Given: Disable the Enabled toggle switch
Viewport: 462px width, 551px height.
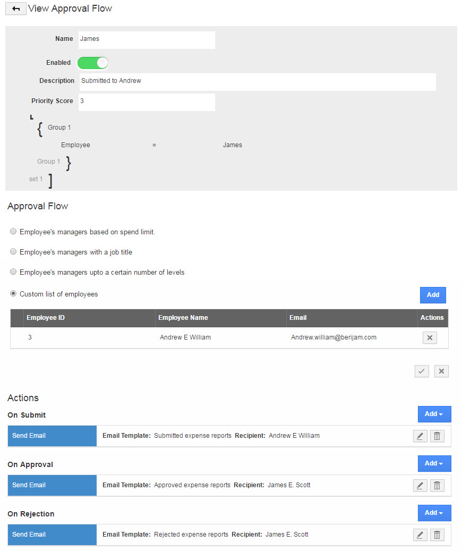Looking at the screenshot, I should pos(93,63).
